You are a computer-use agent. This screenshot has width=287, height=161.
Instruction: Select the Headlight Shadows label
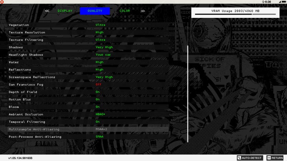click(x=26, y=55)
